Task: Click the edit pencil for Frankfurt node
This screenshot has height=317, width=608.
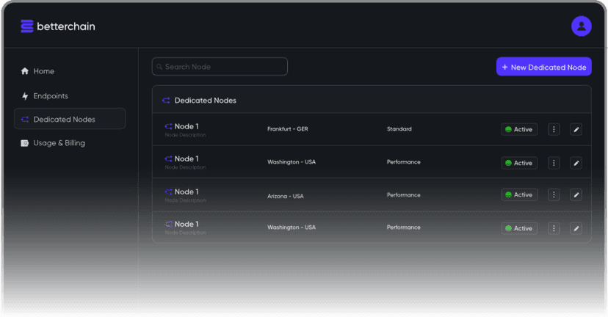Action: (x=576, y=129)
